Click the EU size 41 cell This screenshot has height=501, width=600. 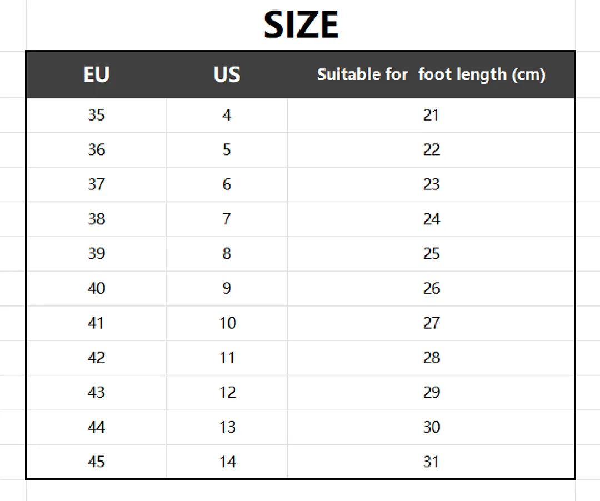[x=97, y=323]
